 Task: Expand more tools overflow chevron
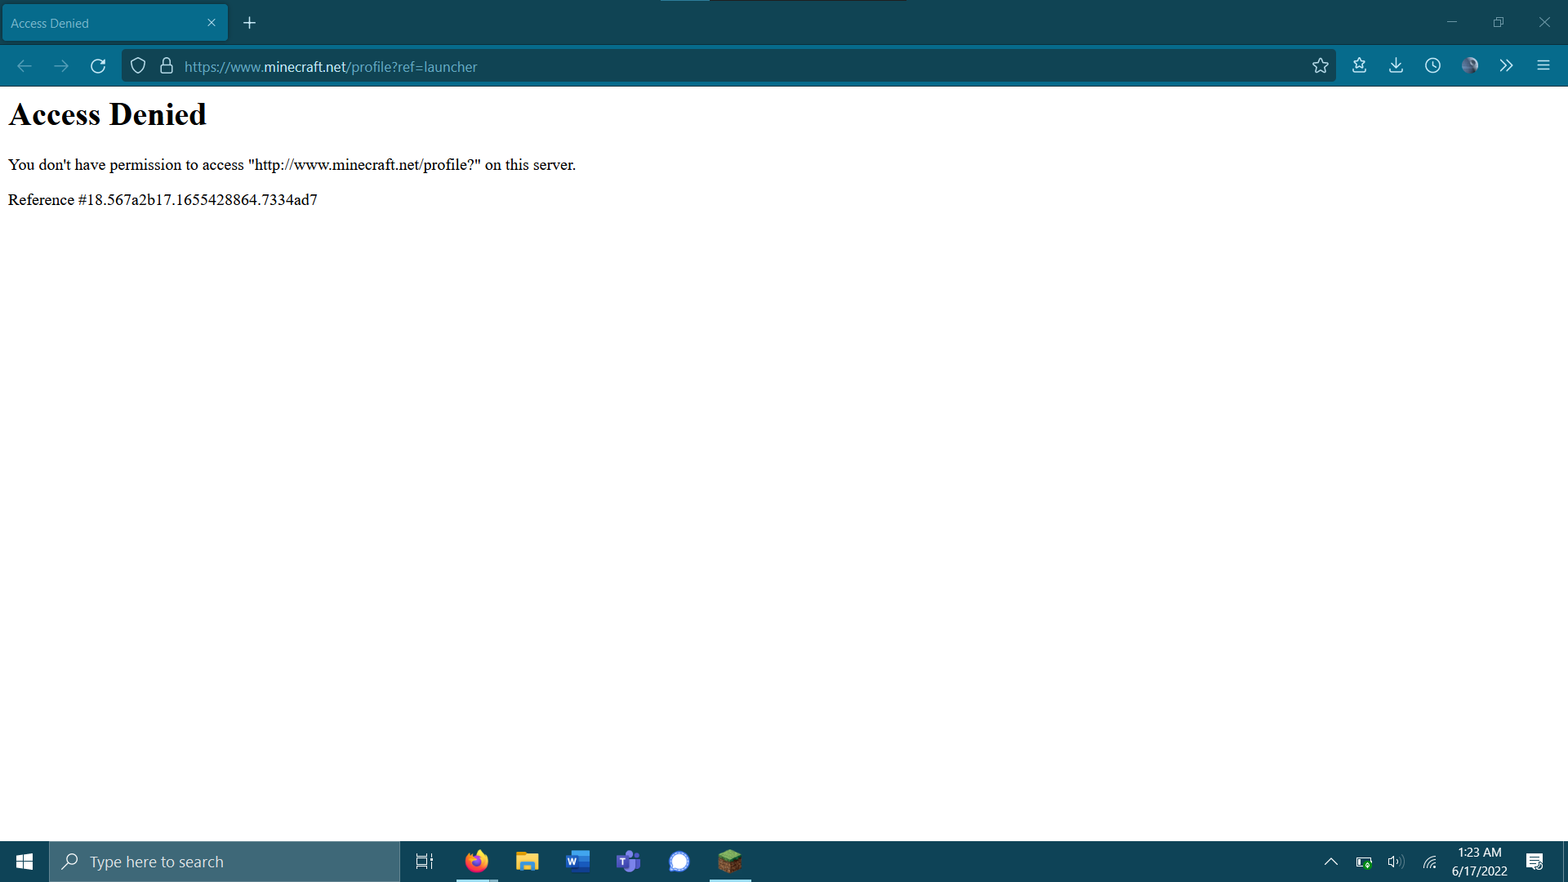1506,66
